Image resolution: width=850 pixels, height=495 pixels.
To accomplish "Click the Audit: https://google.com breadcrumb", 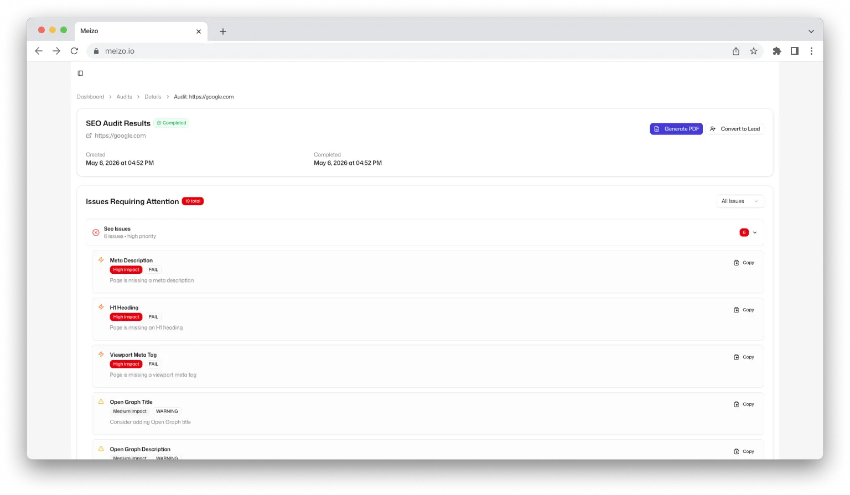I will (204, 97).
